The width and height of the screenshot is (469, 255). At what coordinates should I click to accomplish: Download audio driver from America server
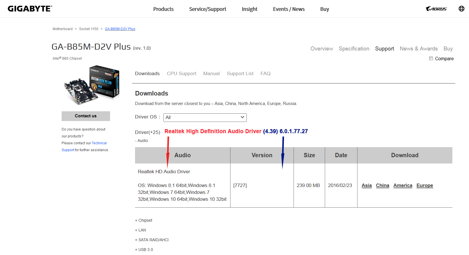tap(403, 185)
